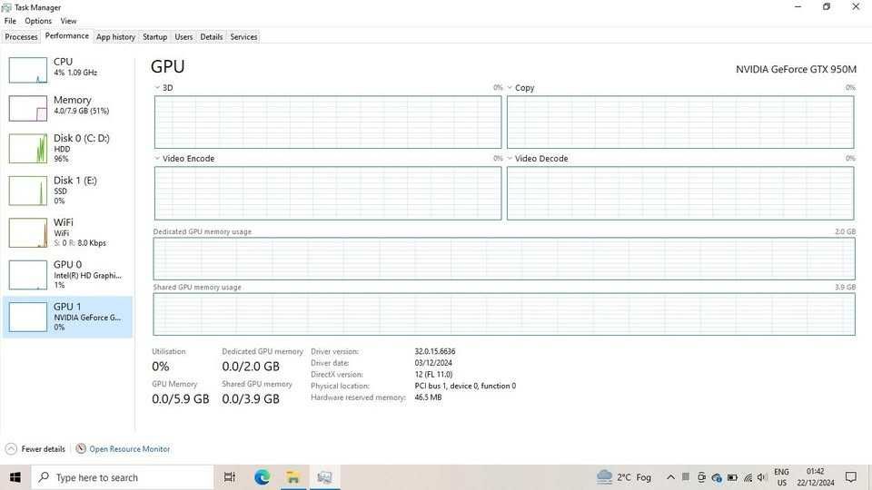Open the WiFi network tray icon
The image size is (872, 490).
pos(748,477)
